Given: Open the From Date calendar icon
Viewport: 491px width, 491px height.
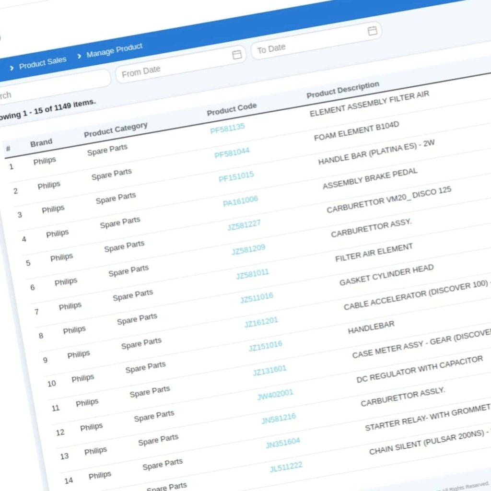Looking at the screenshot, I should point(237,55).
